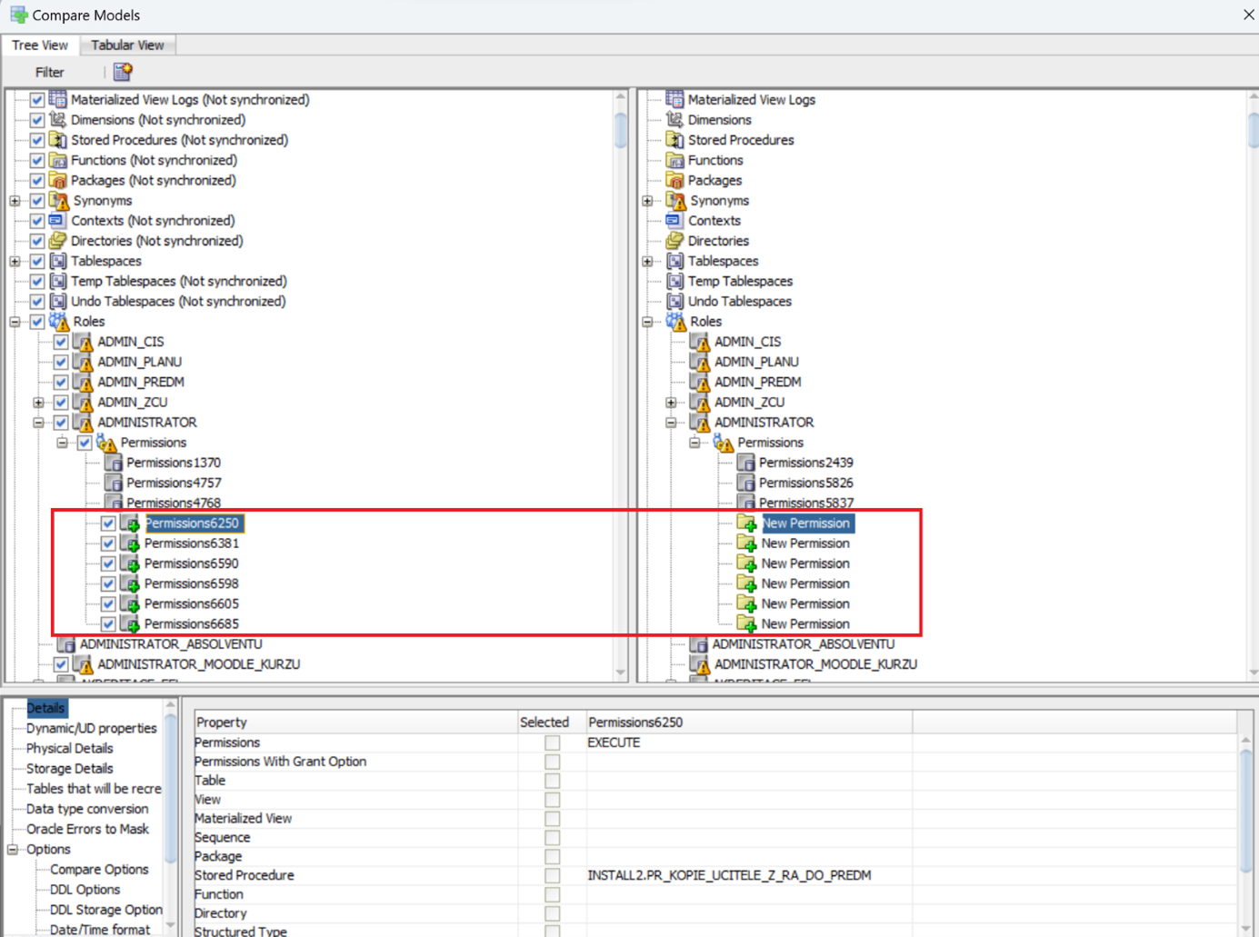The width and height of the screenshot is (1259, 937).
Task: Expand Tablespaces in the right tree
Action: pos(647,262)
